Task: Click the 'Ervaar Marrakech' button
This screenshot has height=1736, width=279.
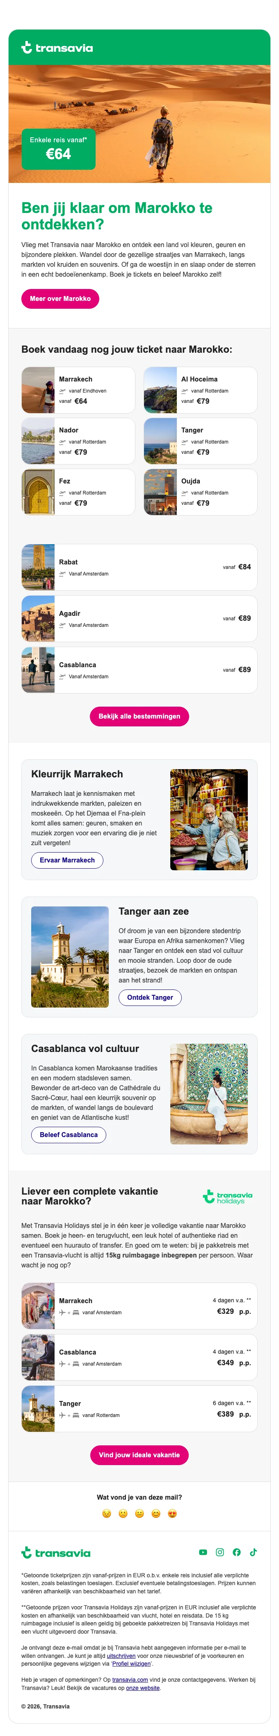Action: tap(67, 860)
